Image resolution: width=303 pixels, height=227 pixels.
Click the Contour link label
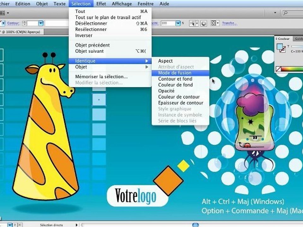[13, 23]
